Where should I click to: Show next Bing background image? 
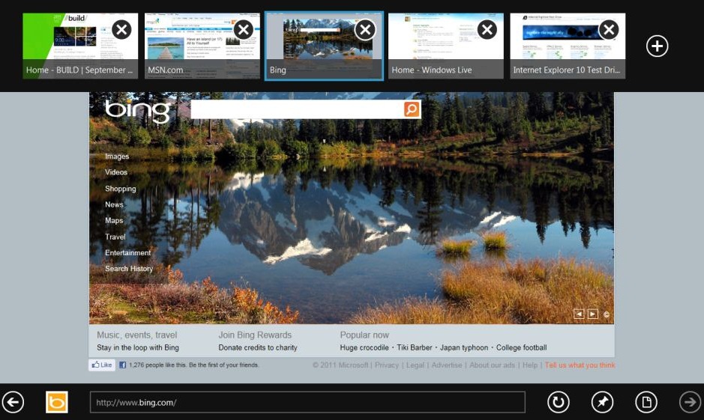(592, 314)
